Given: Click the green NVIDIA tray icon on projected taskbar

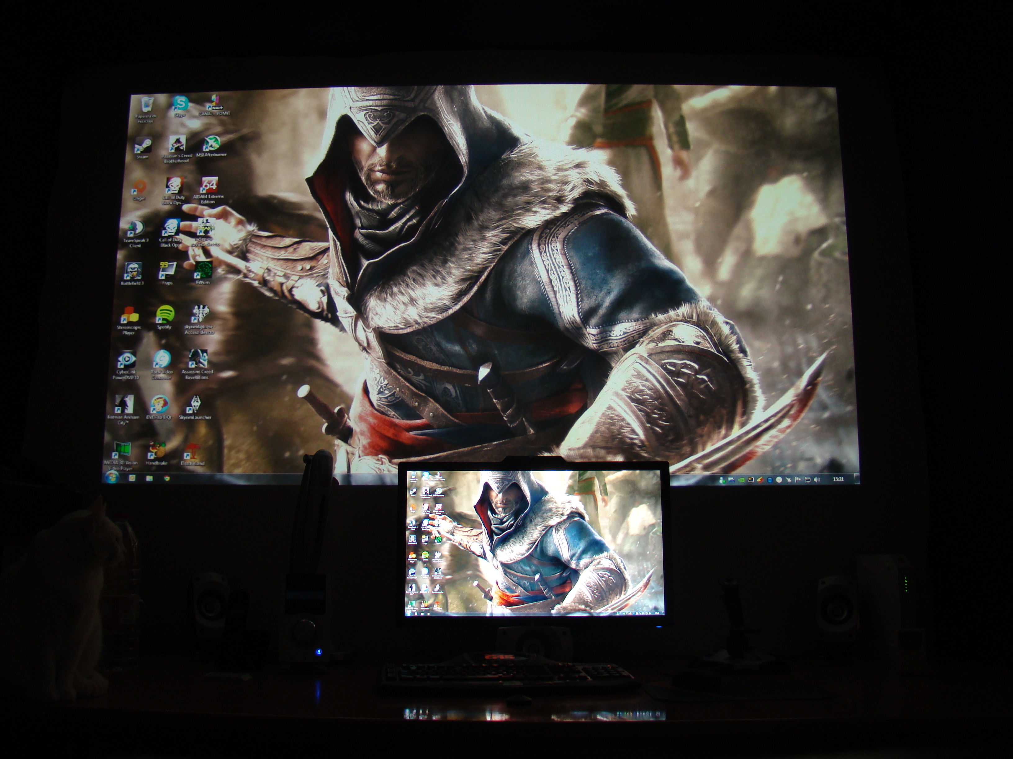Looking at the screenshot, I should (x=741, y=480).
